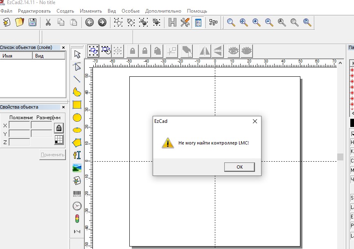Toggle the size lock padlock in object properties

pyautogui.click(x=59, y=128)
